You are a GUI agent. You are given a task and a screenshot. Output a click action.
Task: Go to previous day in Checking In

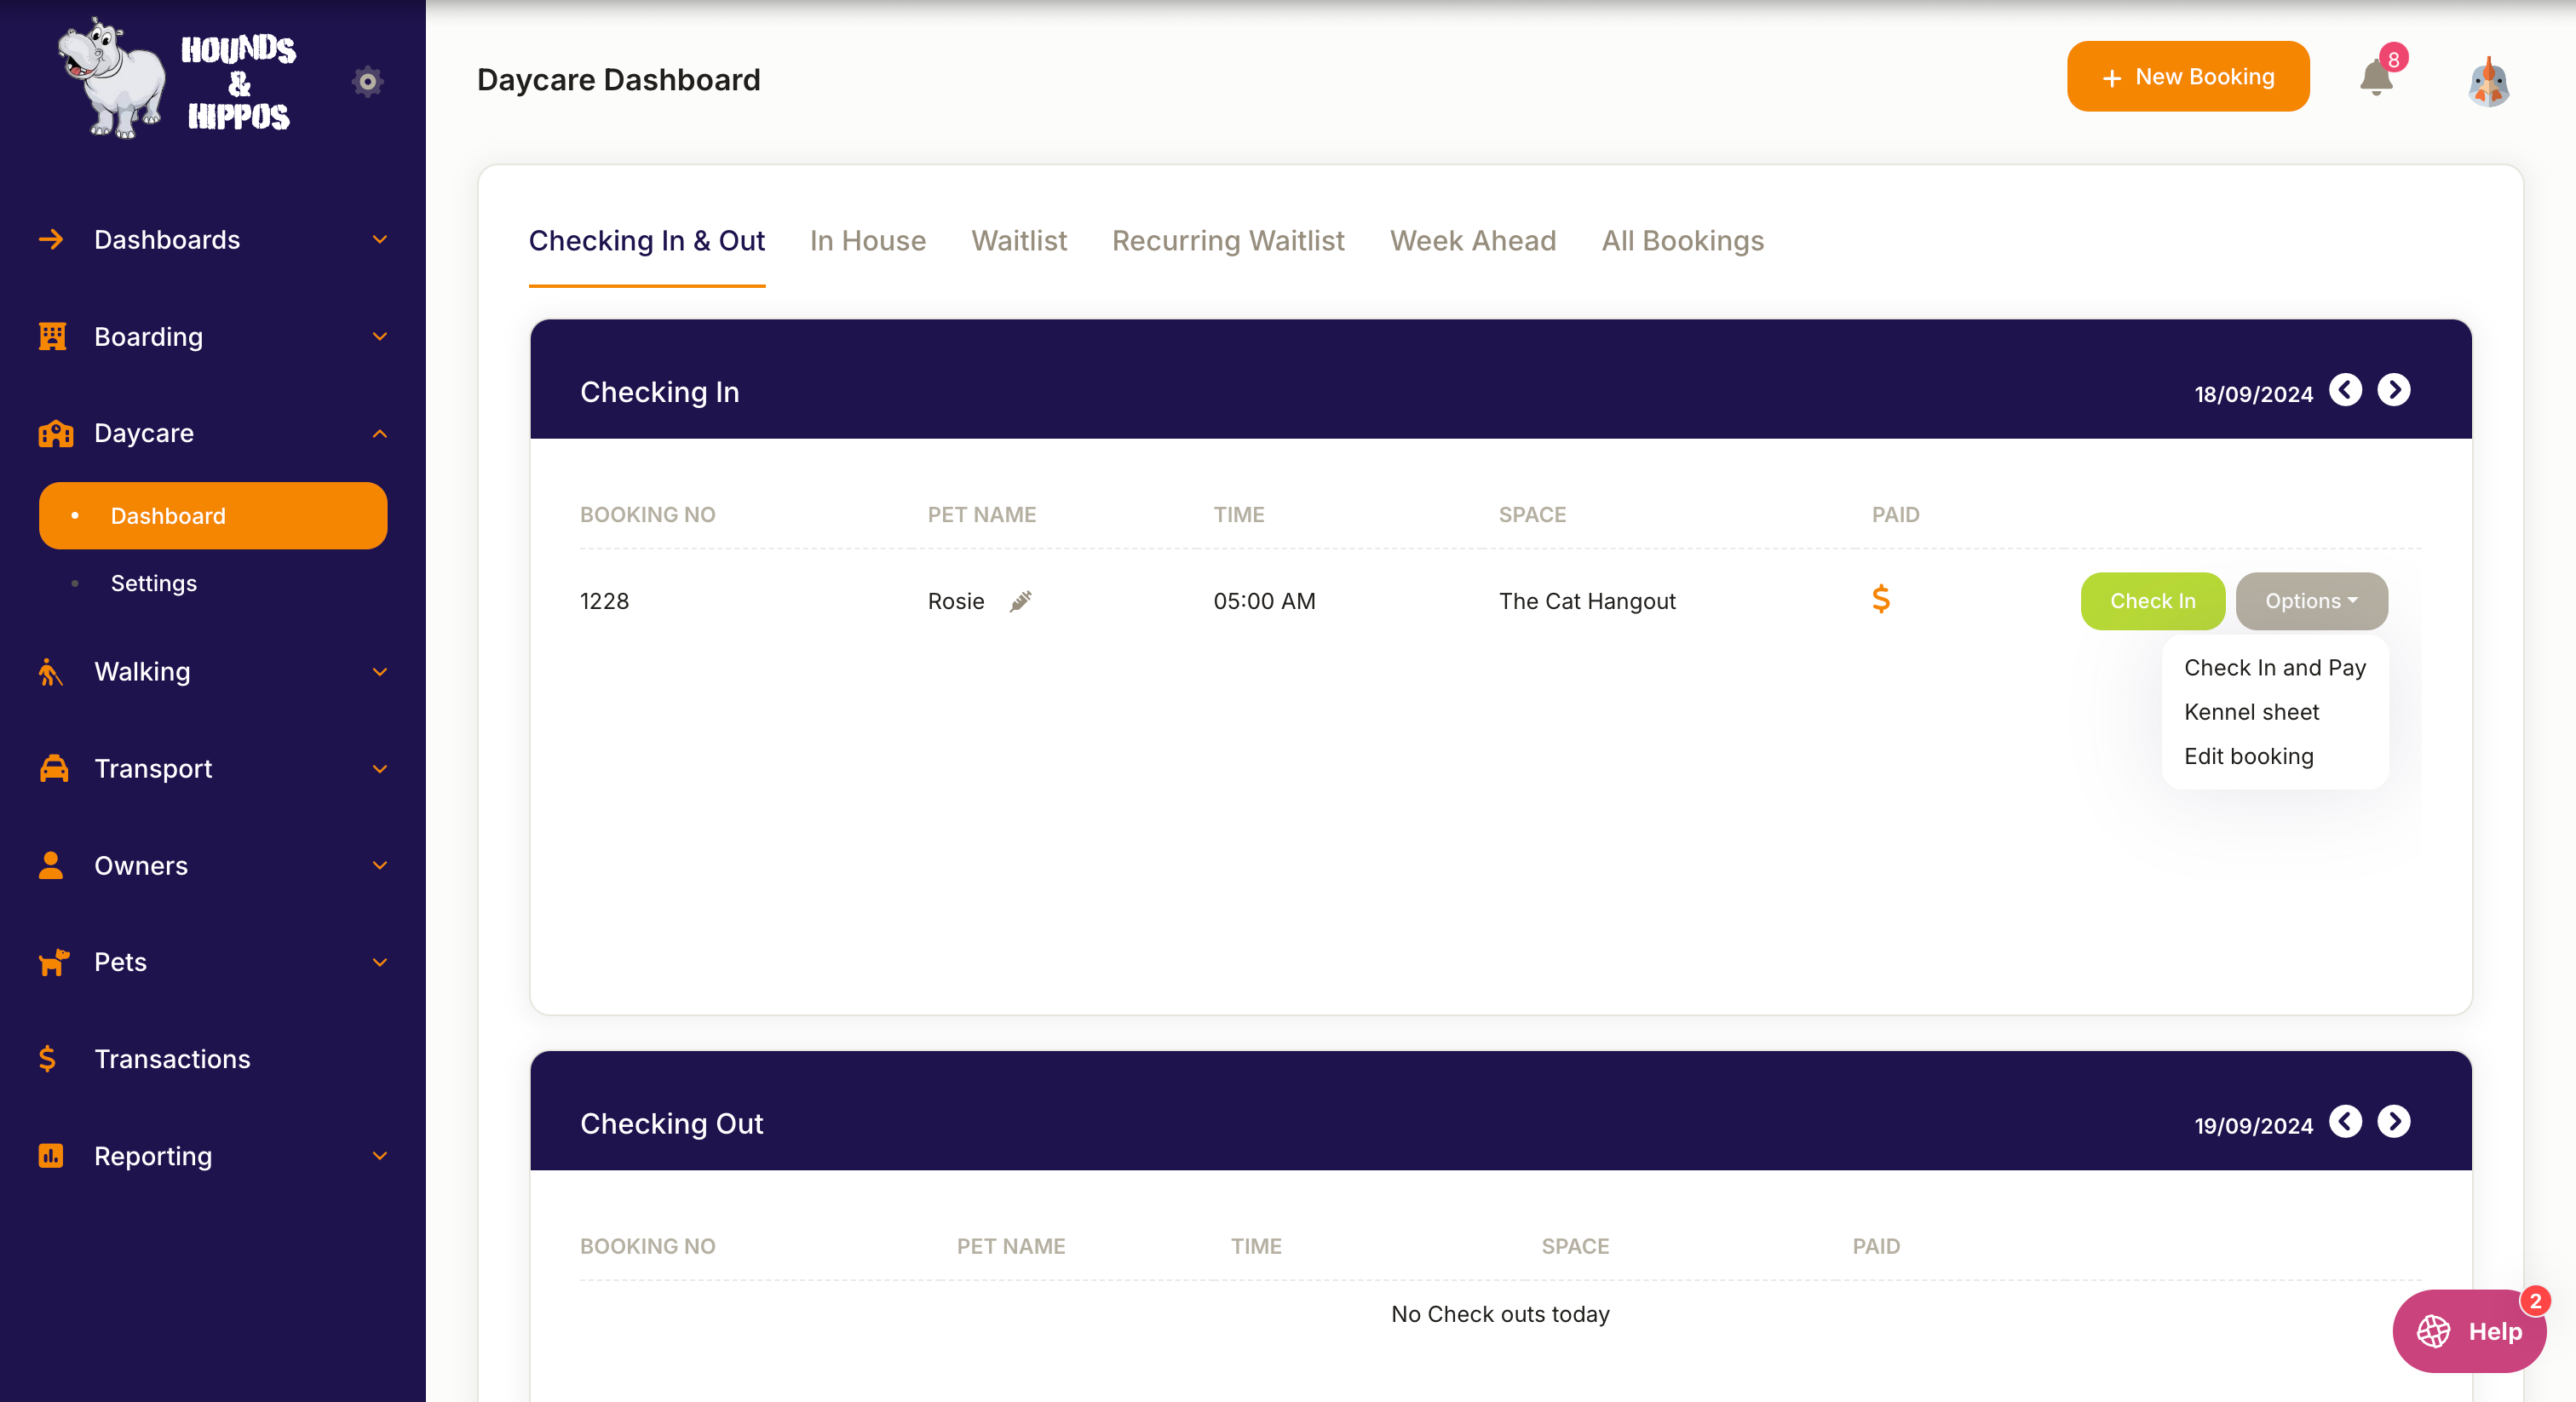(x=2345, y=390)
